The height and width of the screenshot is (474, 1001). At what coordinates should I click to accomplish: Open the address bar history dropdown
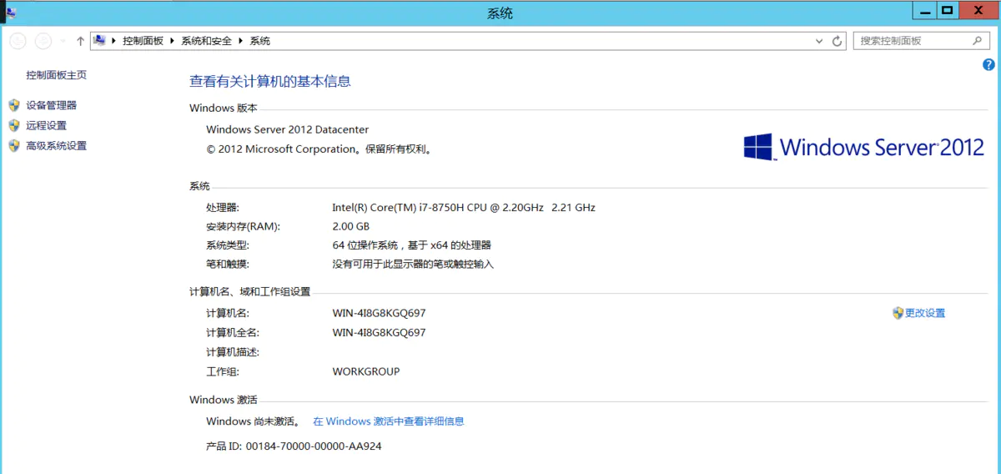819,41
